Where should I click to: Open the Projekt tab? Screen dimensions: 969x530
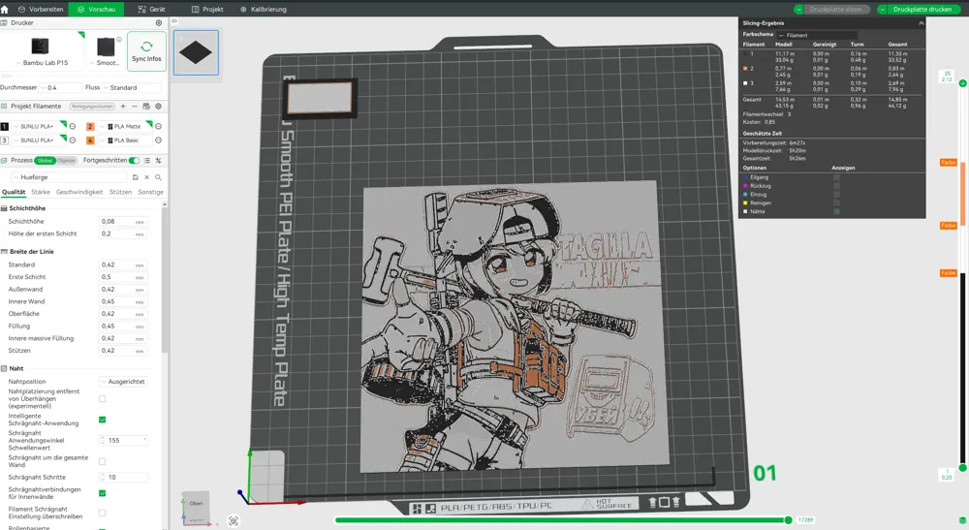(207, 10)
